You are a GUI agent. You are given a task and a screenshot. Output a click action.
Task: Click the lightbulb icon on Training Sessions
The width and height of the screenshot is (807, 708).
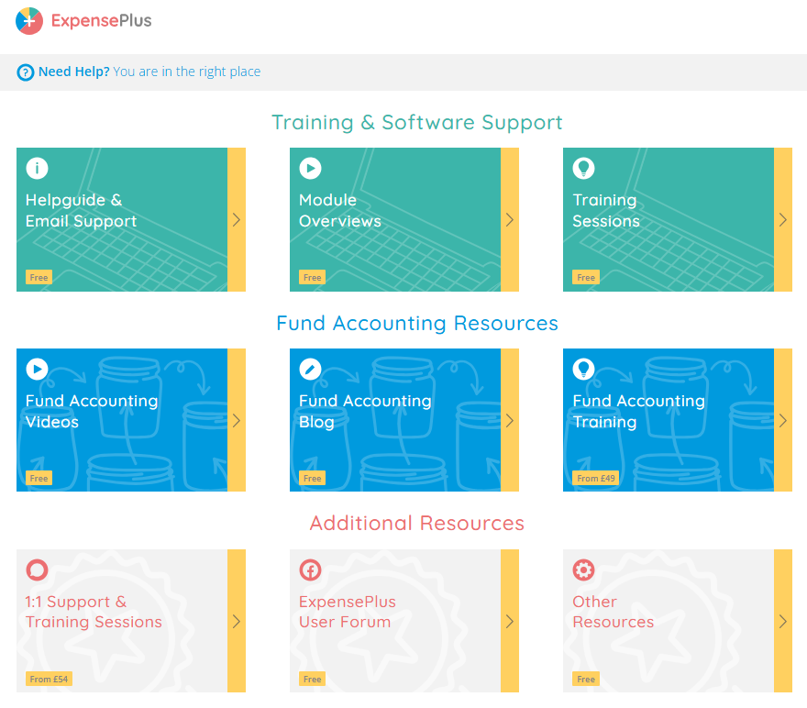point(583,168)
